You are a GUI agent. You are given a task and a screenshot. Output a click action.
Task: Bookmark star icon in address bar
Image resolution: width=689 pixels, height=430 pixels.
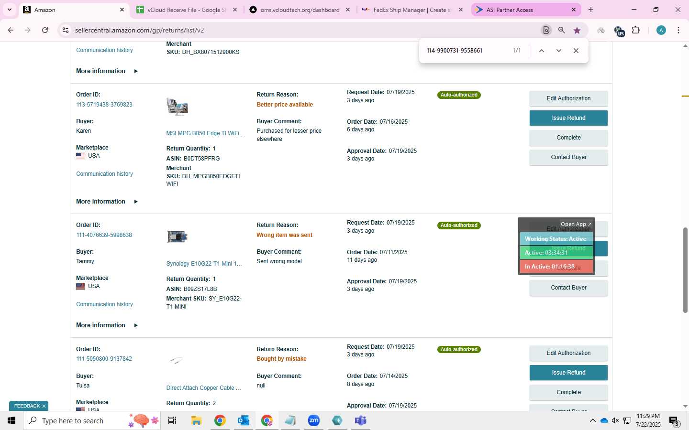point(577,30)
